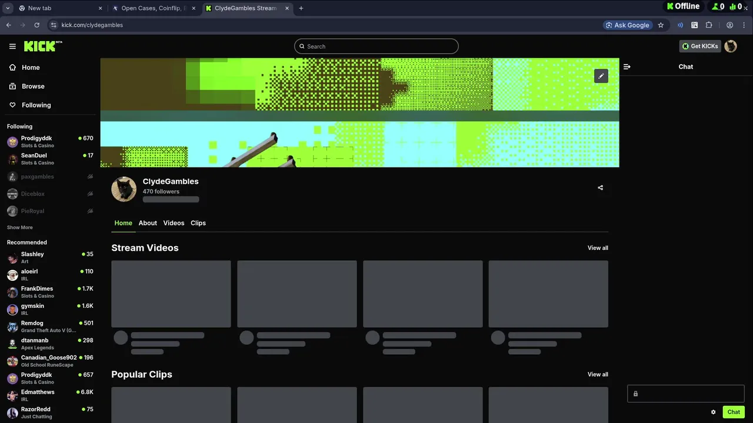The width and height of the screenshot is (753, 423).
Task: Click the blue sound-wave extension icon
Action: [680, 25]
